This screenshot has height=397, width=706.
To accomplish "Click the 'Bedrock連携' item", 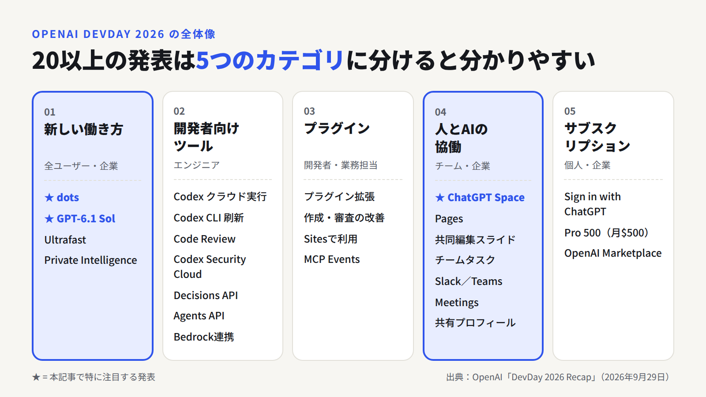I will 204,337.
